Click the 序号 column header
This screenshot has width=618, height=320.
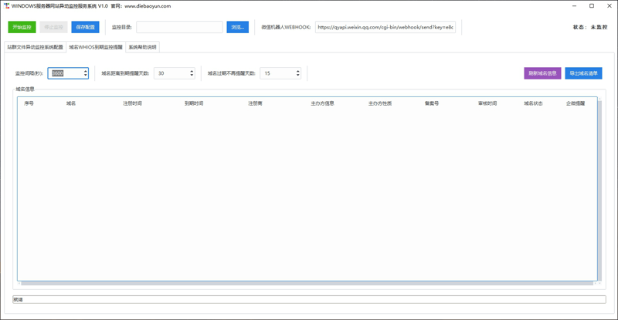29,103
